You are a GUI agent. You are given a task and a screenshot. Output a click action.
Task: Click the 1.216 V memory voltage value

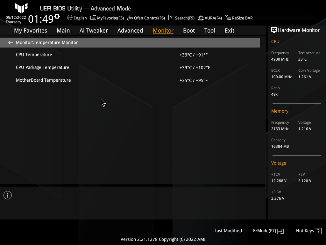(305, 129)
